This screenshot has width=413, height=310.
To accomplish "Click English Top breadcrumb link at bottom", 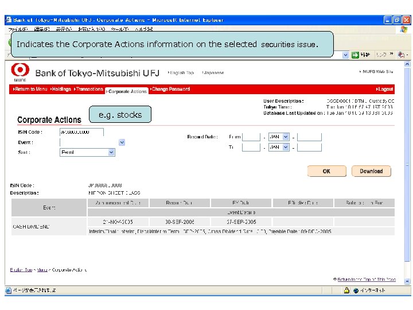I will pyautogui.click(x=21, y=270).
